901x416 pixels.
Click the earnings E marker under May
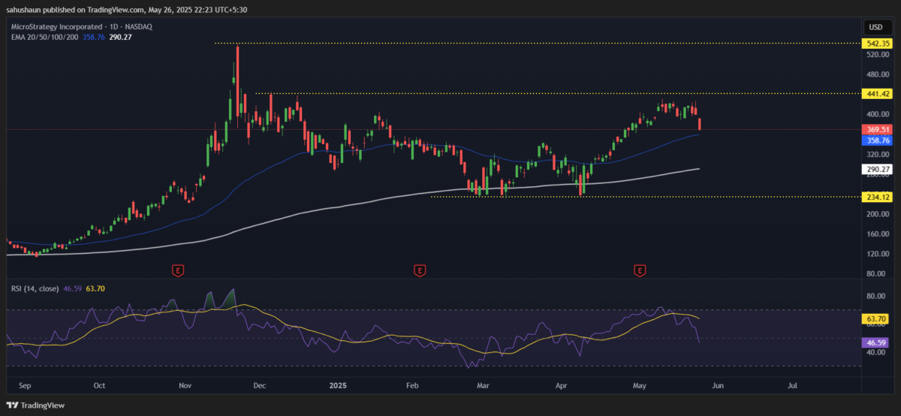[x=640, y=269]
